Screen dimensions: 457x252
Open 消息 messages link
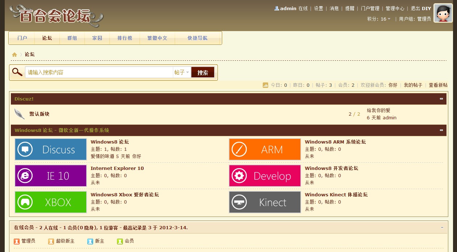(x=334, y=8)
